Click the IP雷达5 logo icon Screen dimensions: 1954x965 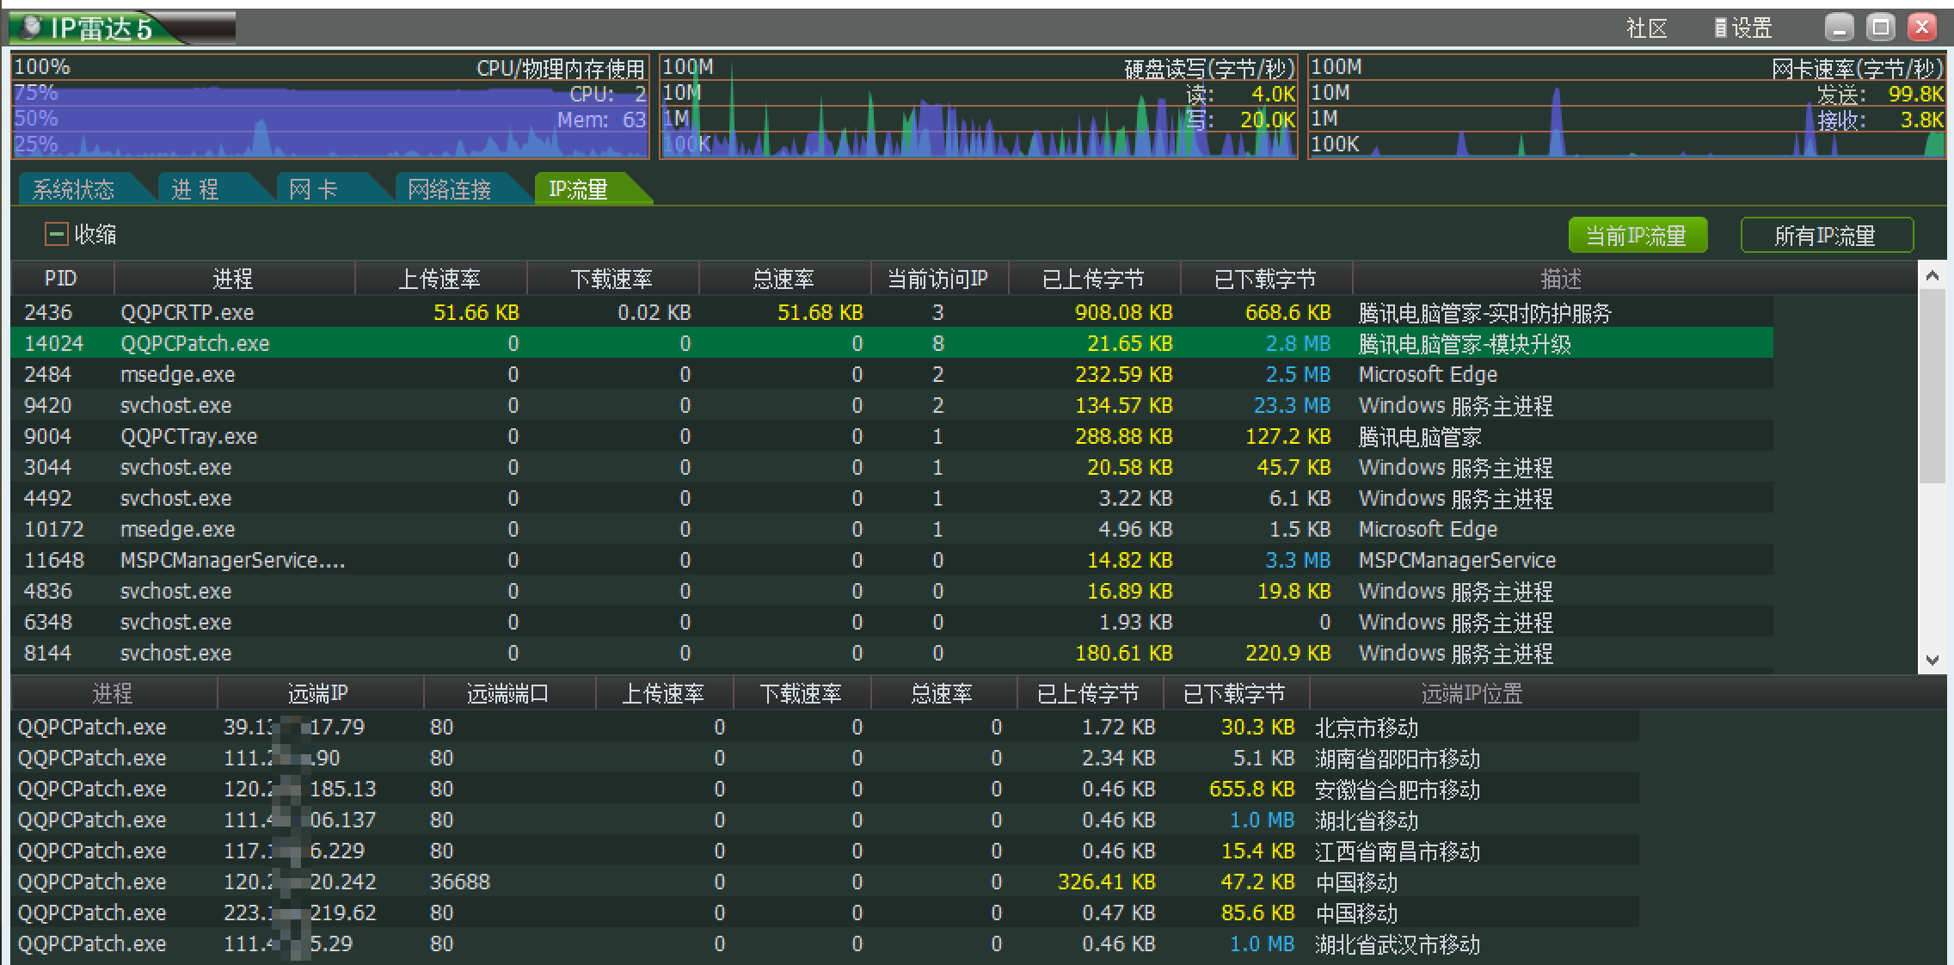click(x=33, y=28)
